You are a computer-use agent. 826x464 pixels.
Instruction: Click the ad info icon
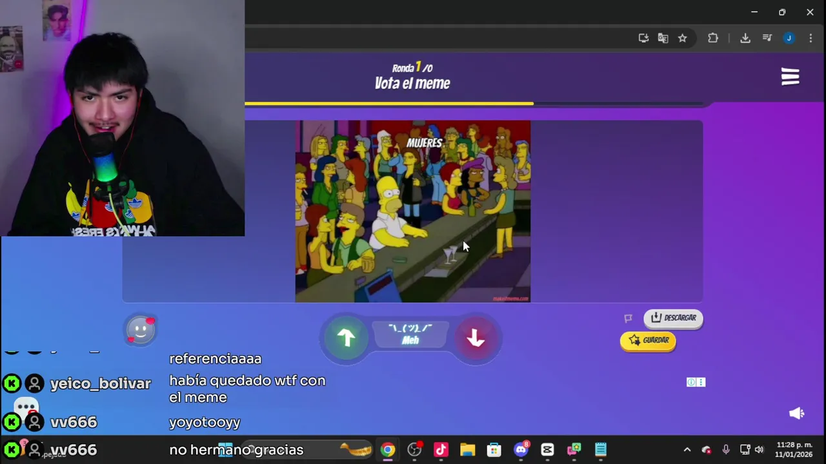(x=691, y=382)
